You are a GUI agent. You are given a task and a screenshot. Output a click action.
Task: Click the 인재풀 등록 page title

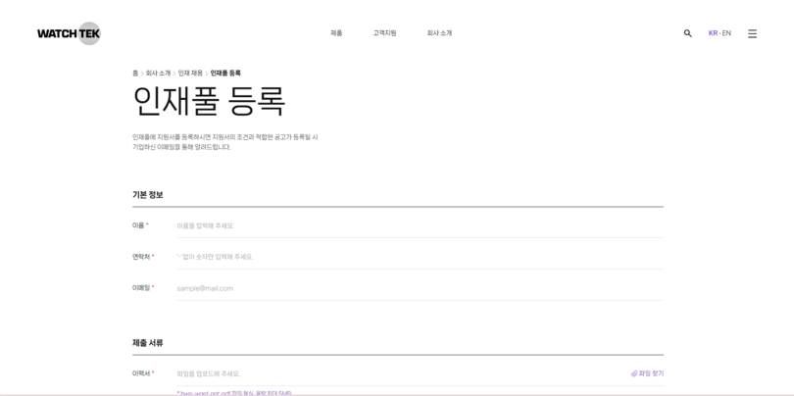209,101
